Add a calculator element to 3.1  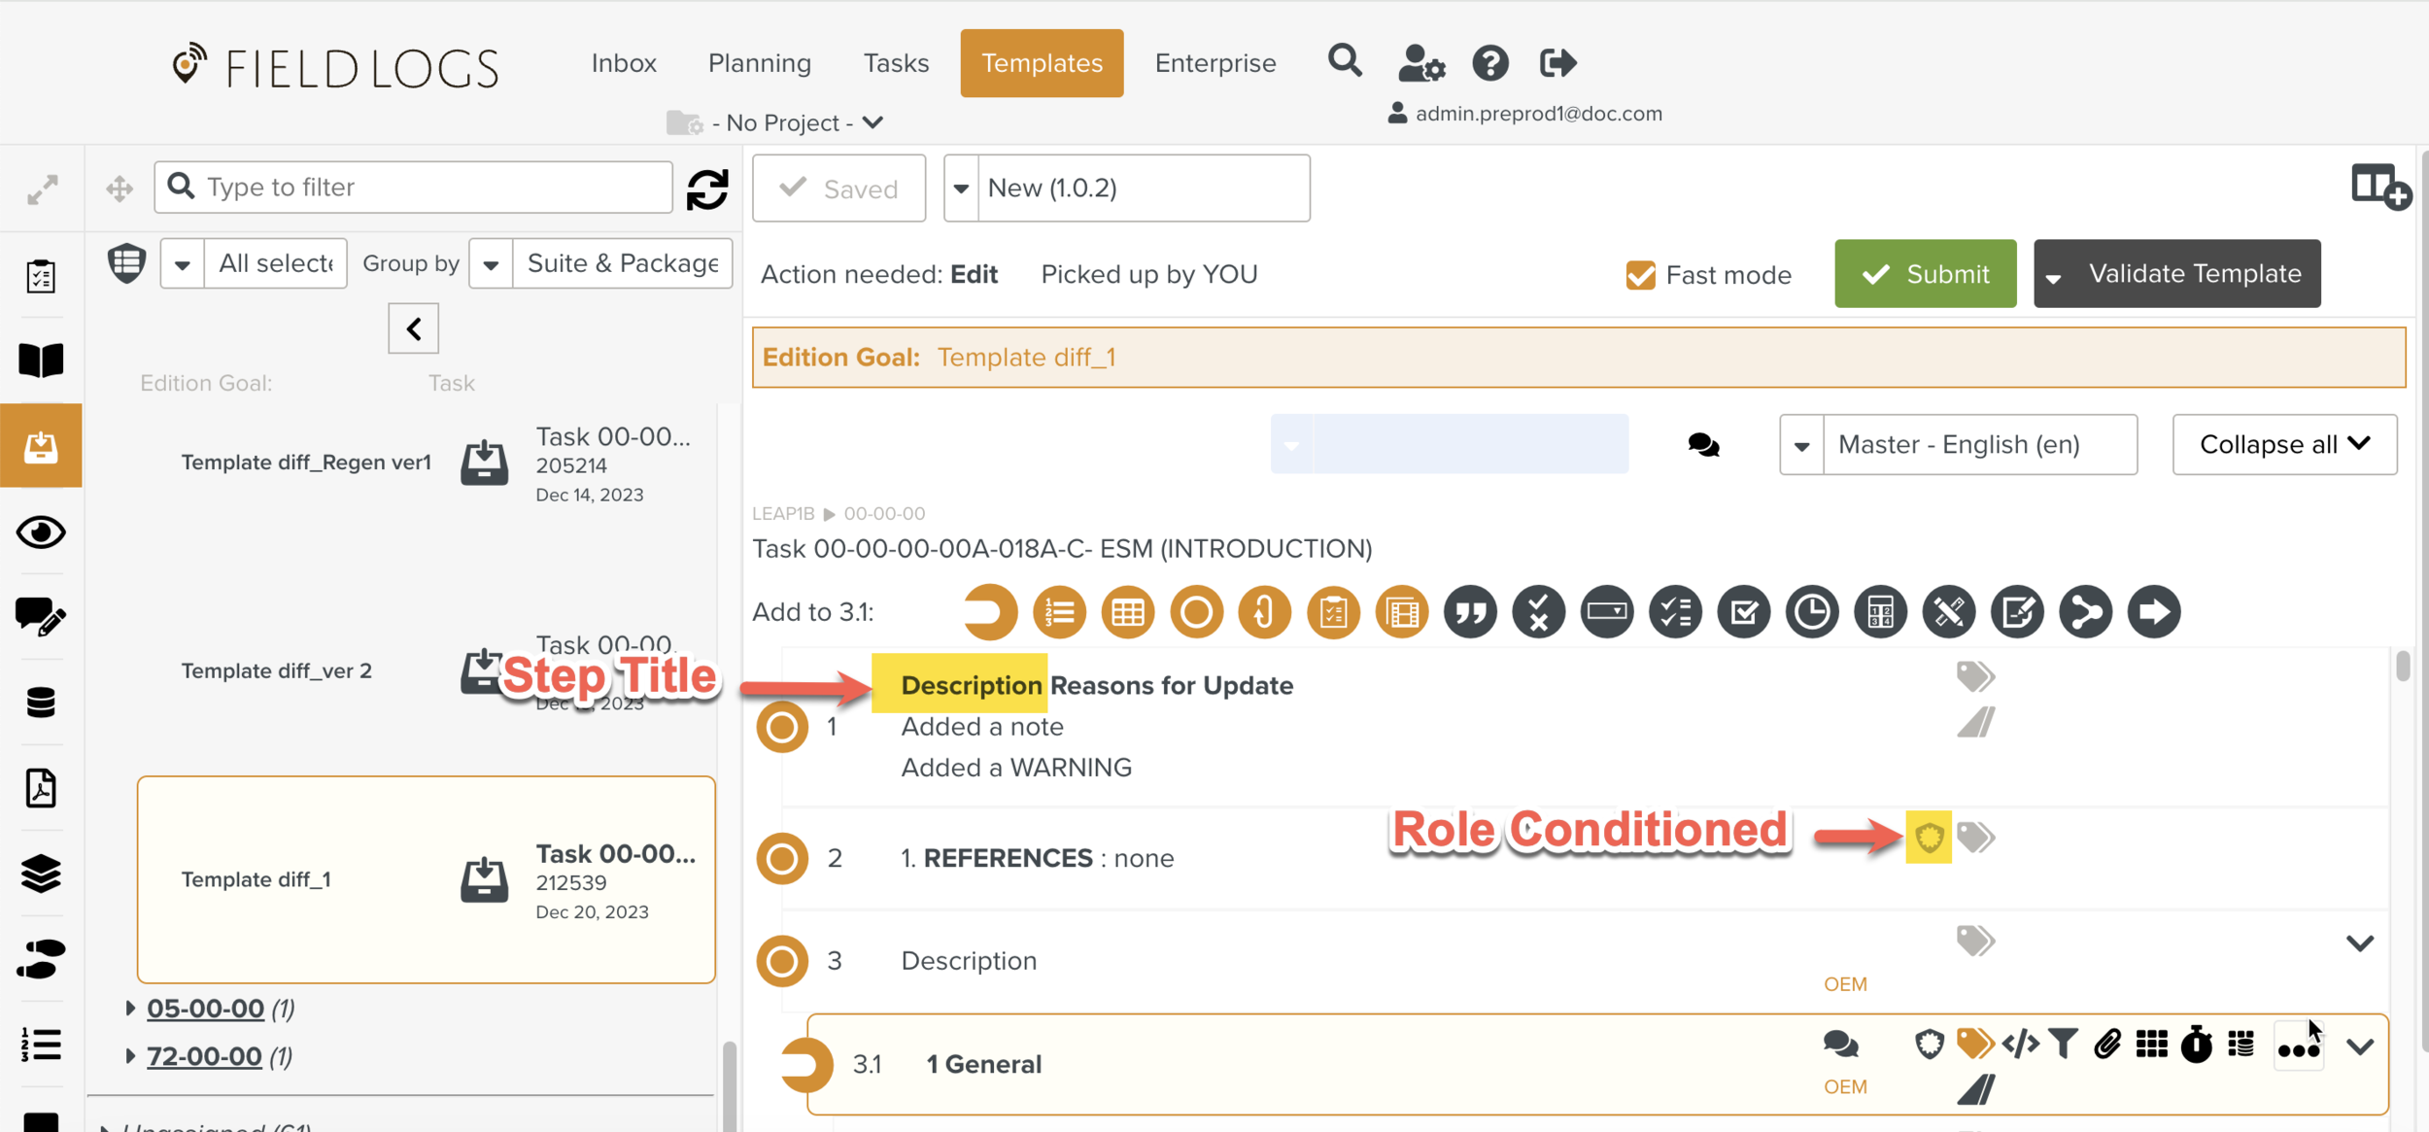[x=1880, y=612]
